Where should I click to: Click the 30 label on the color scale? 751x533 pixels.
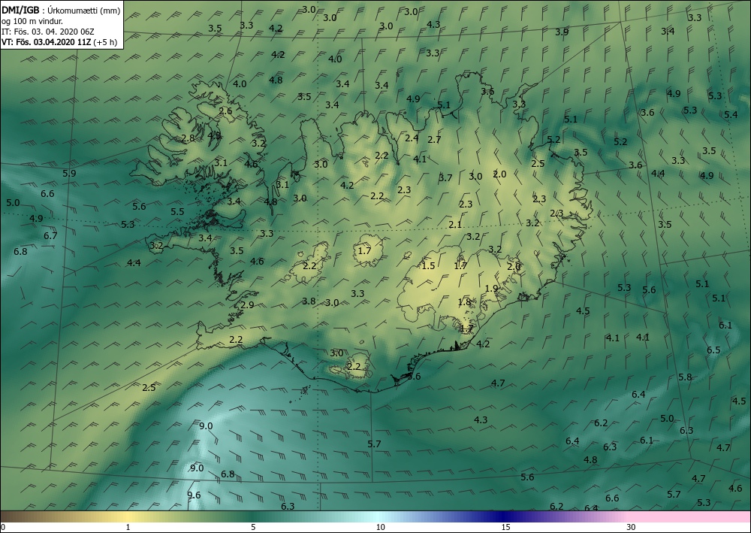pos(632,527)
